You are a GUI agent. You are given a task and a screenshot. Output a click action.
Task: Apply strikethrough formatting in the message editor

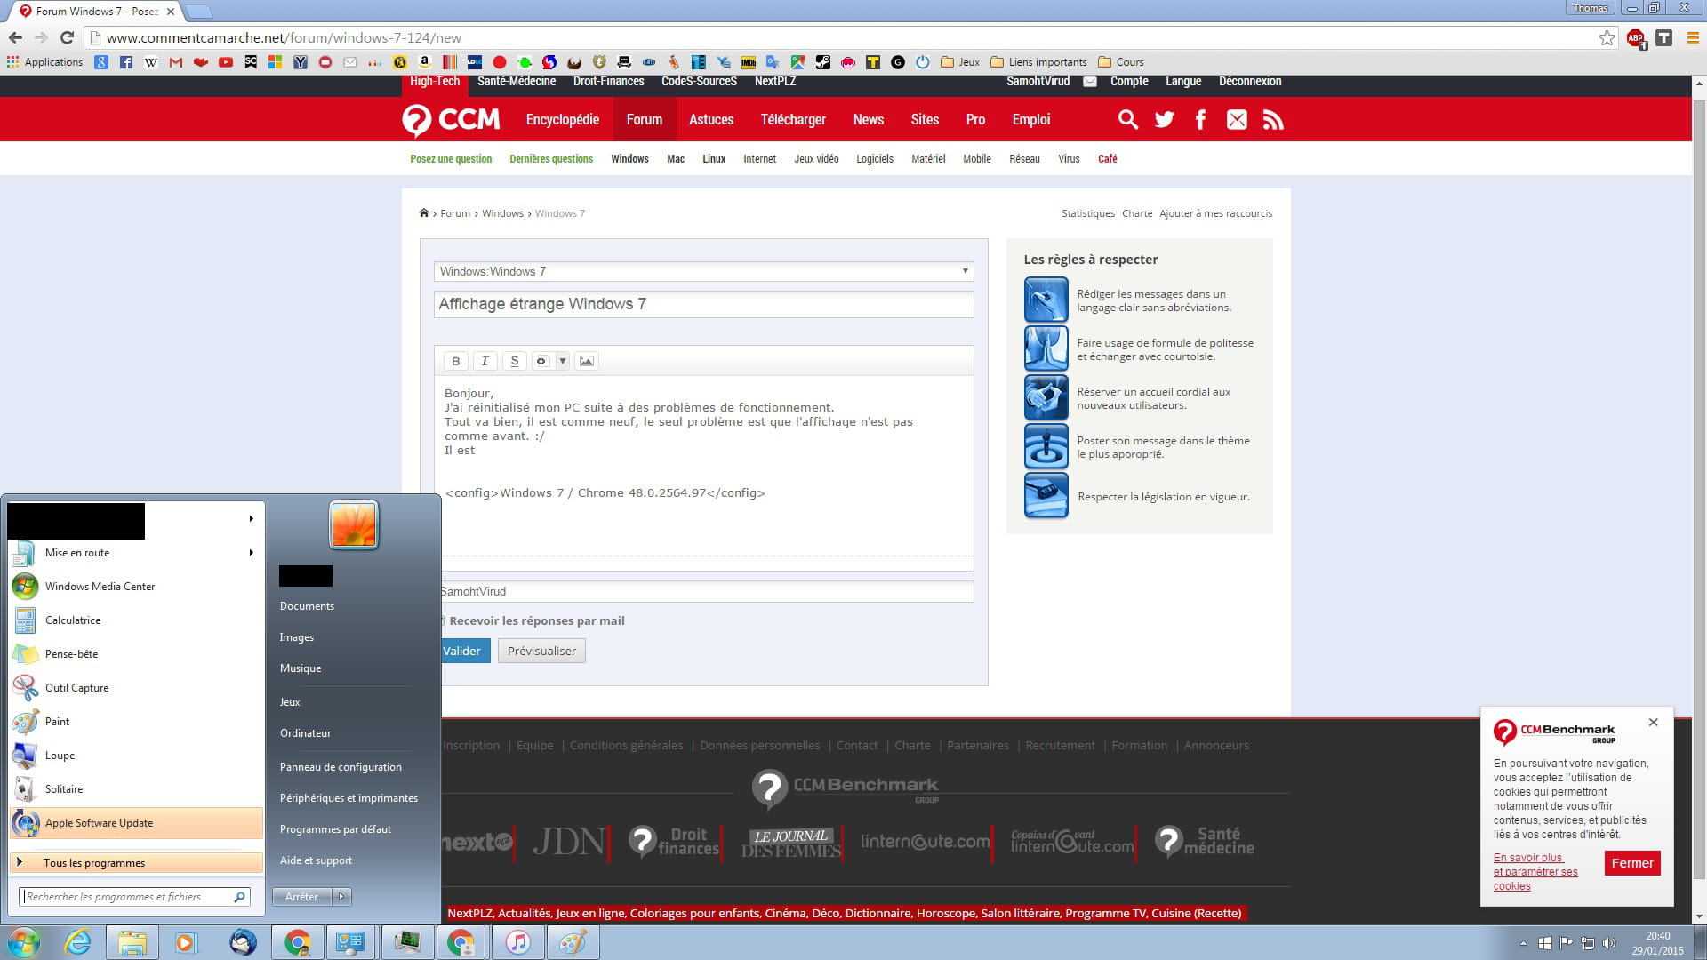[514, 361]
